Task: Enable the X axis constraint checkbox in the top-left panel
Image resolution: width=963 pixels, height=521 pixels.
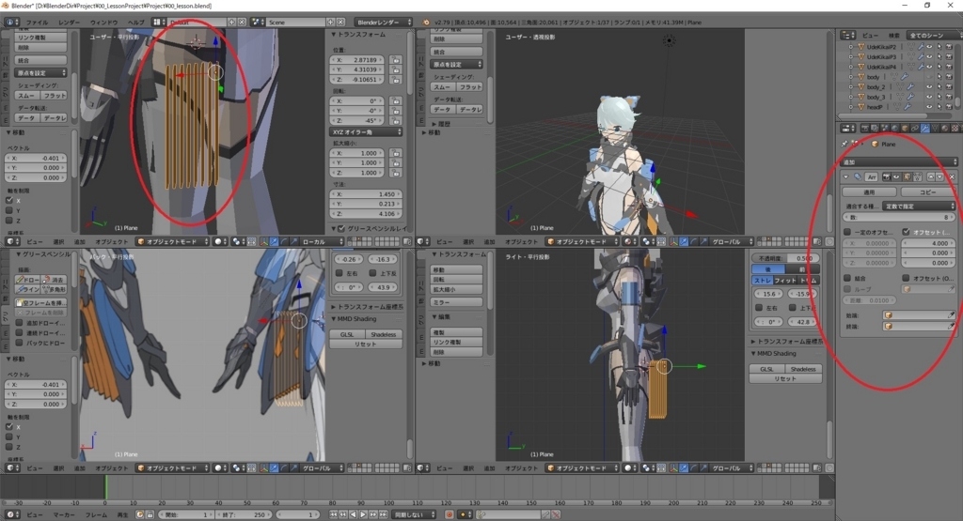Action: (9, 201)
